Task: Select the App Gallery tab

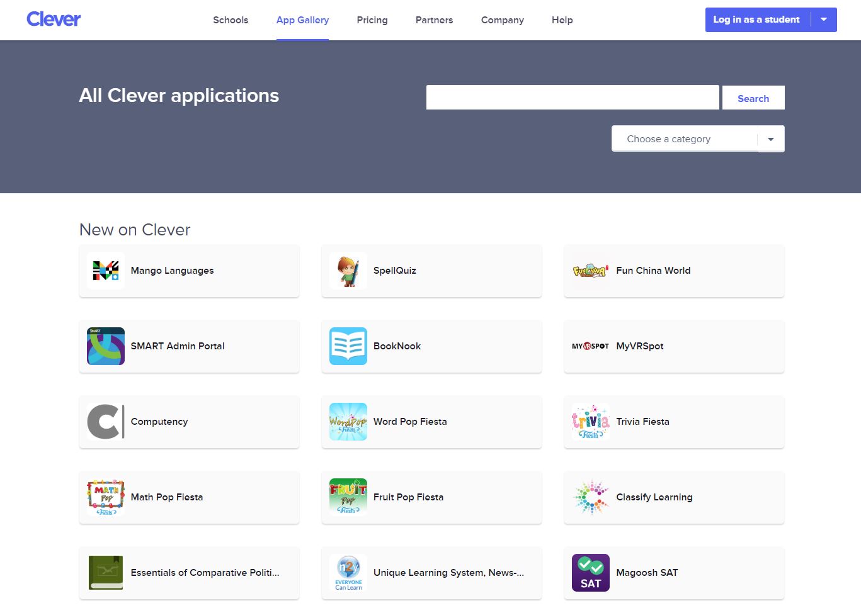Action: [x=302, y=20]
